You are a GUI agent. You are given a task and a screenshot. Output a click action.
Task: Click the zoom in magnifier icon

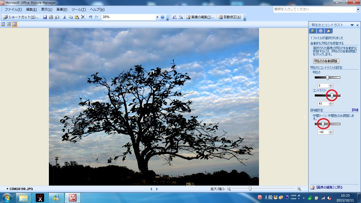point(299,189)
